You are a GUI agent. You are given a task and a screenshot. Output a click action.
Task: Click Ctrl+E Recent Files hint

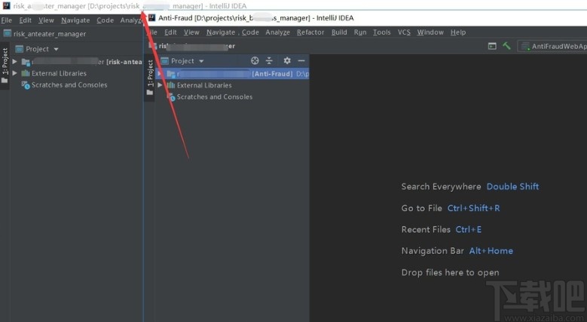(469, 229)
